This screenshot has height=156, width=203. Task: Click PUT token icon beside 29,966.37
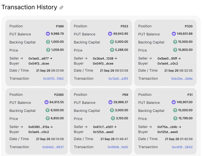pos(110,102)
